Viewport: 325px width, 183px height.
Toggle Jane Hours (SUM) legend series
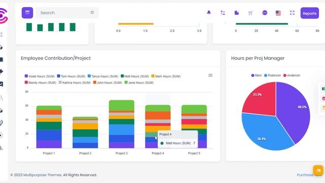139,82
